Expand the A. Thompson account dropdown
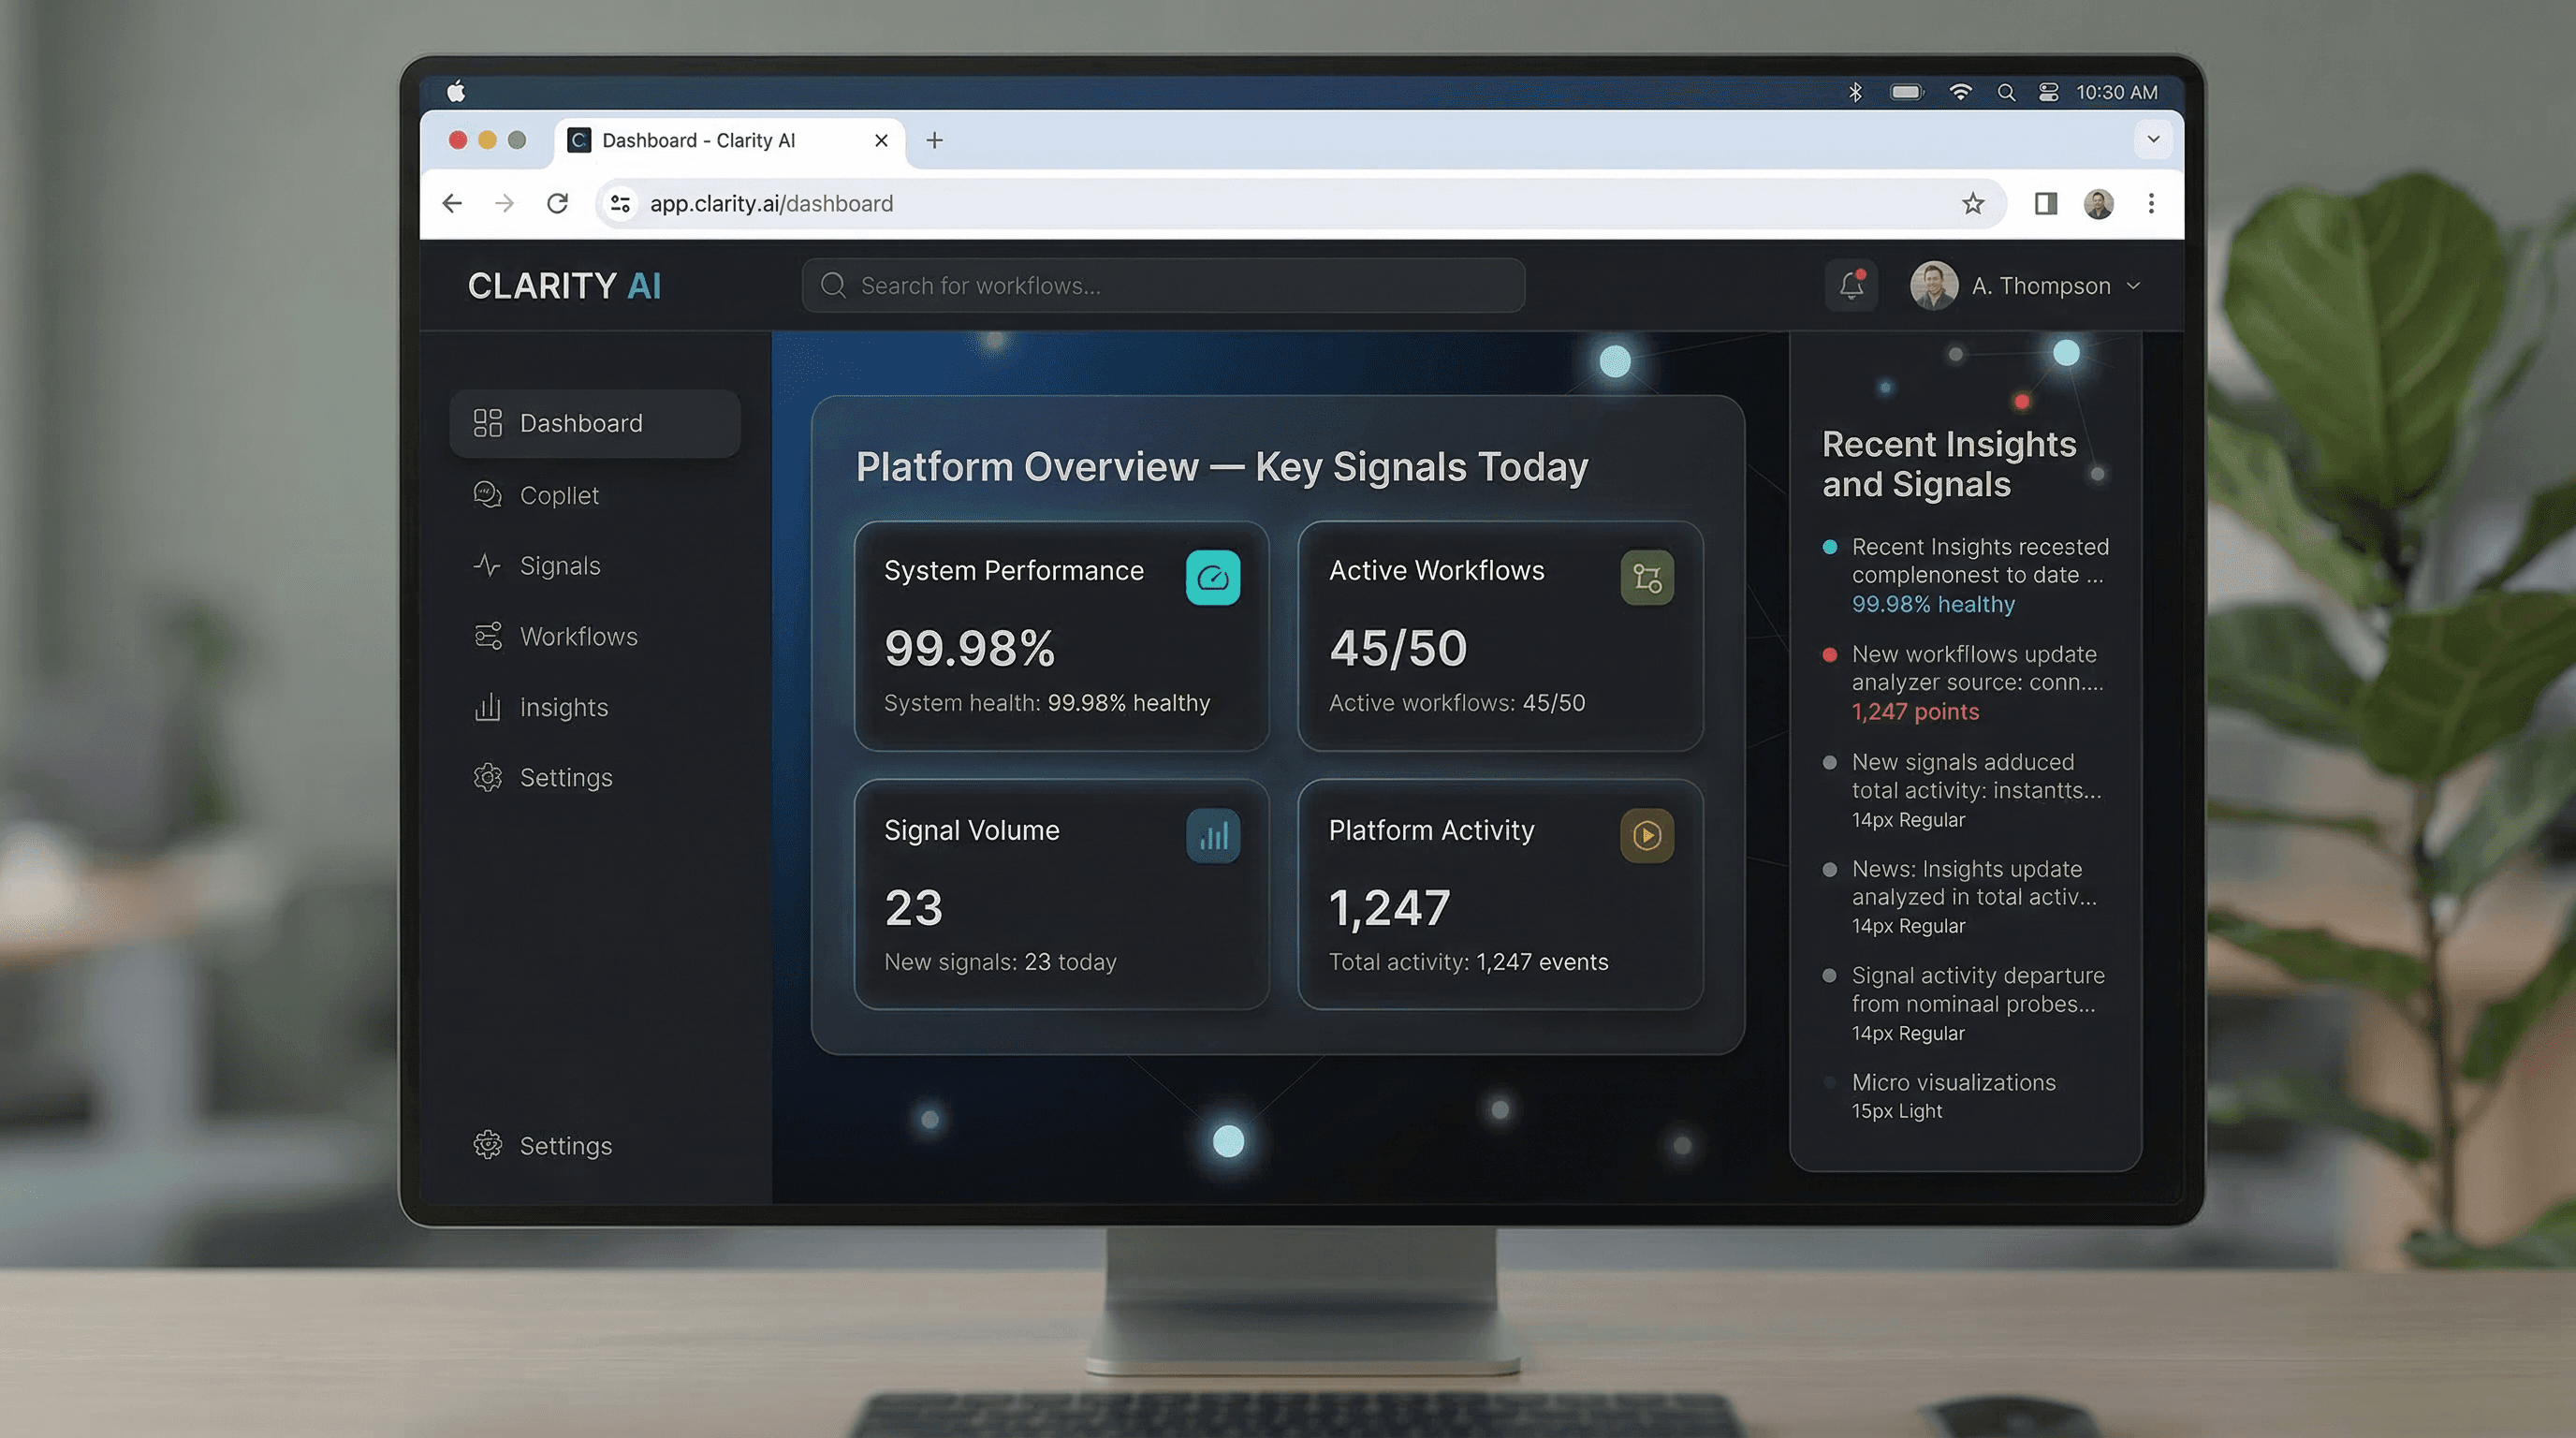The width and height of the screenshot is (2576, 1438). (x=2132, y=286)
